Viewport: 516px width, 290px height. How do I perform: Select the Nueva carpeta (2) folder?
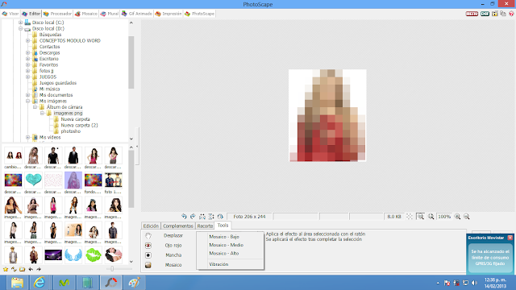79,126
